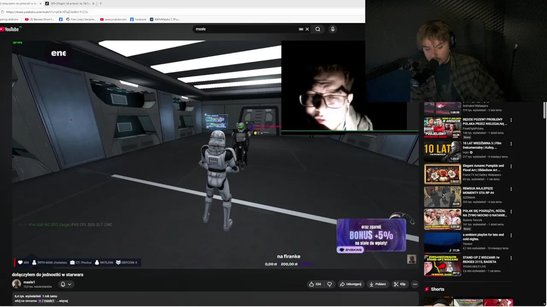Download the video with Pobierz
Image resolution: width=547 pixels, height=307 pixels.
378,284
